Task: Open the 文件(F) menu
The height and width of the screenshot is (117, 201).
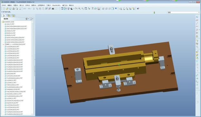Action: (4, 5)
